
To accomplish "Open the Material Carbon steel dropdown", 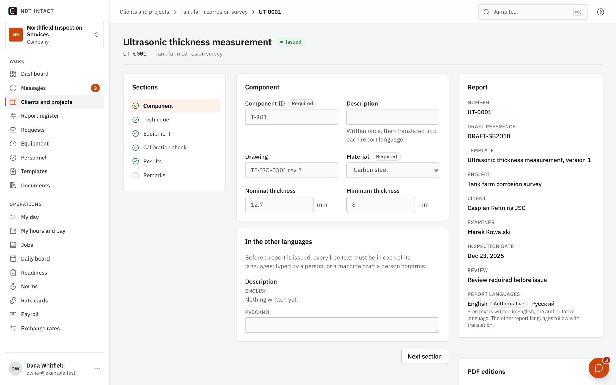I will coord(393,170).
